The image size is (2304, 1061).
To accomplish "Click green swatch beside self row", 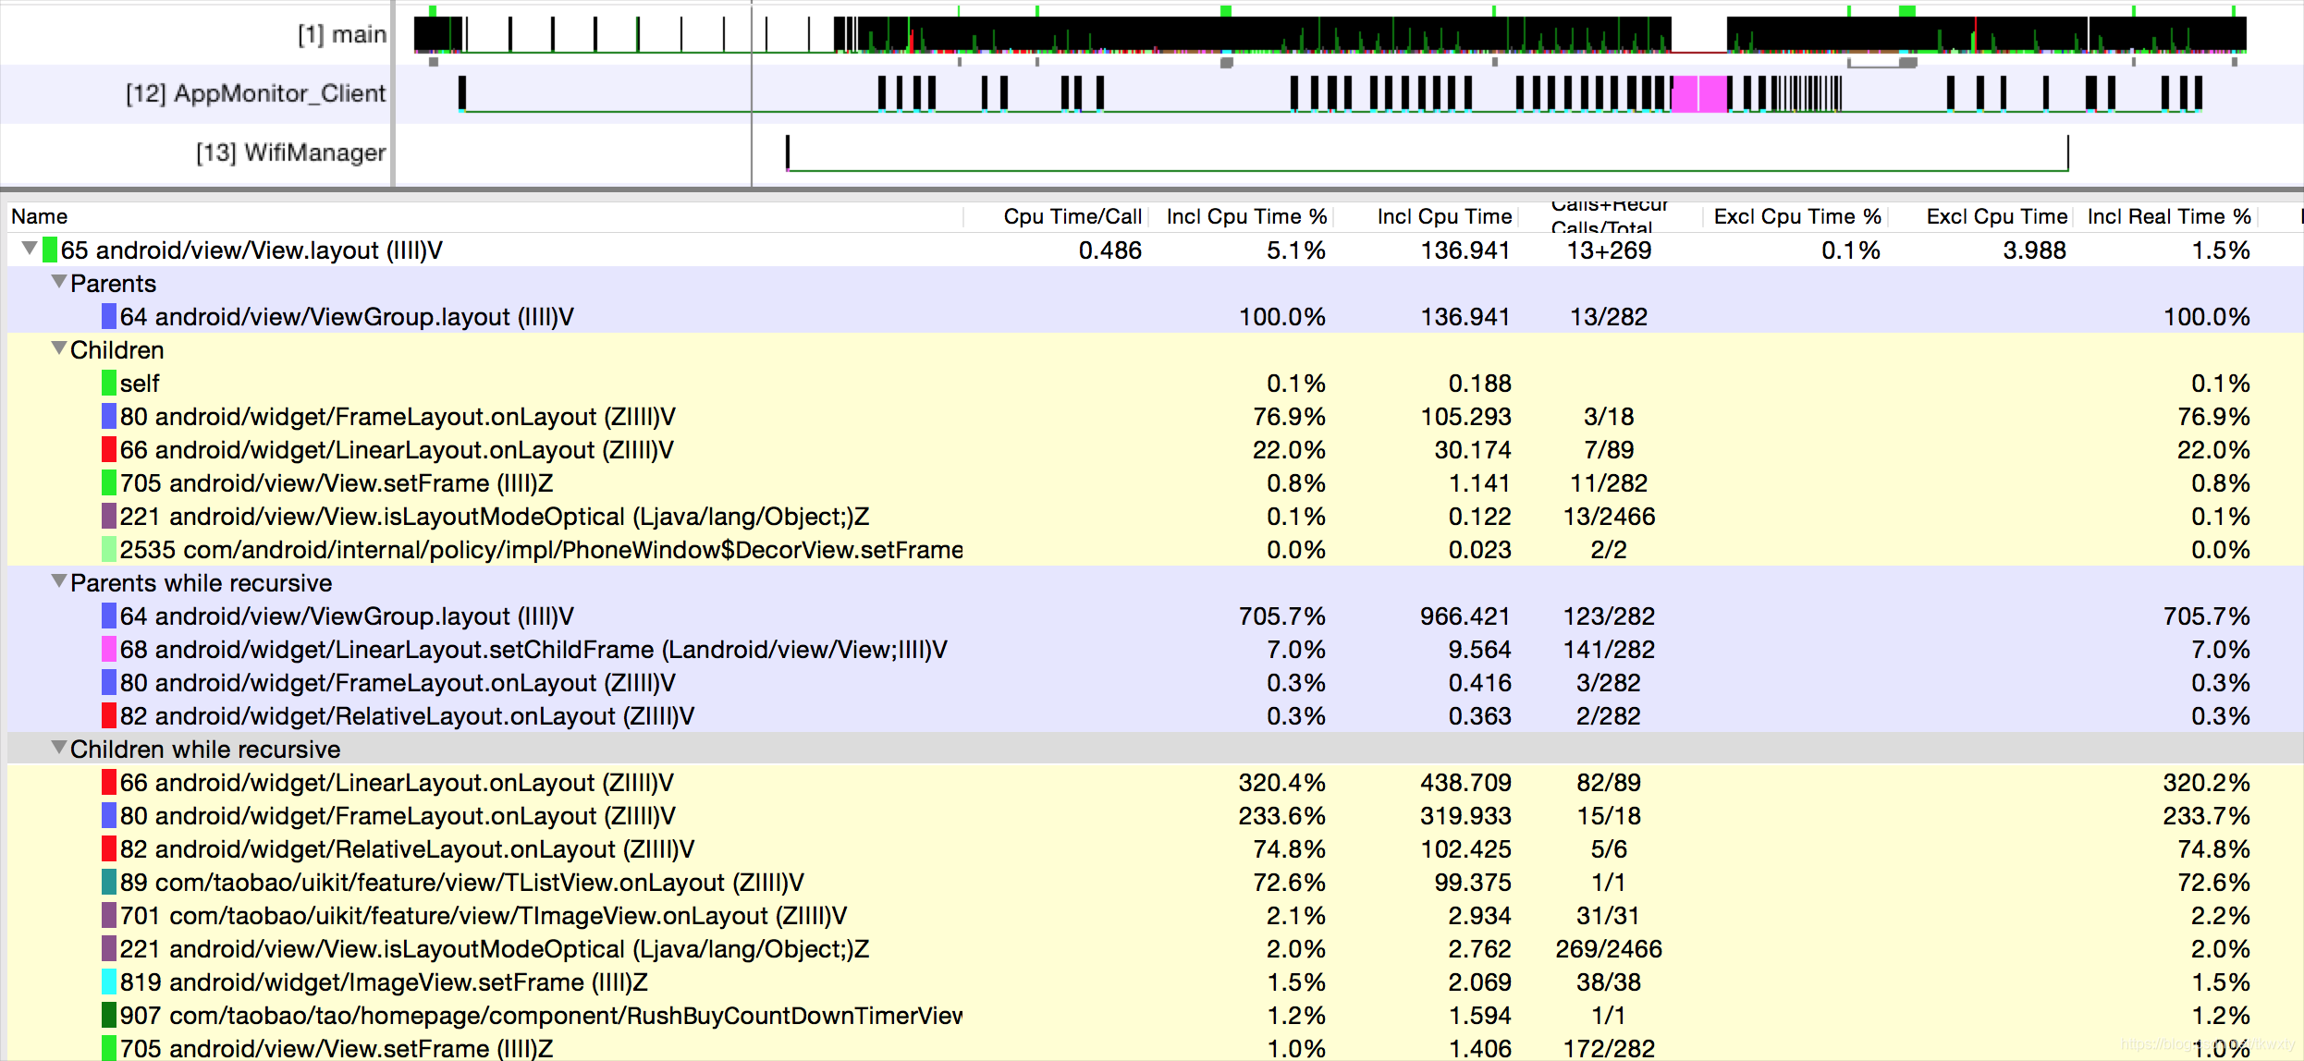I will (109, 384).
